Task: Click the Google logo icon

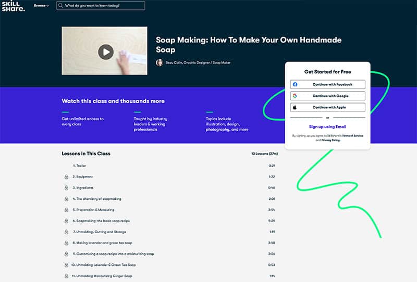Action: (x=295, y=96)
